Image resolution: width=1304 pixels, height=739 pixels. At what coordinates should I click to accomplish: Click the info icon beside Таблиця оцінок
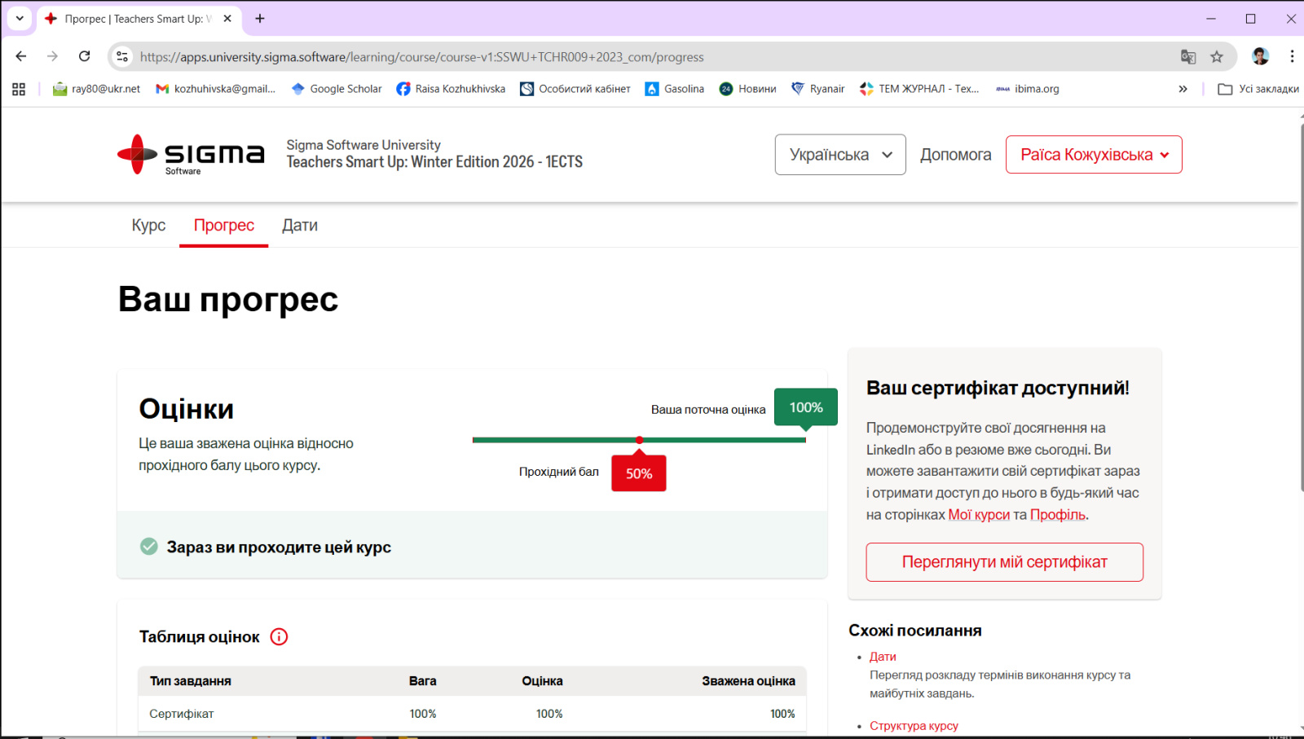pyautogui.click(x=279, y=637)
